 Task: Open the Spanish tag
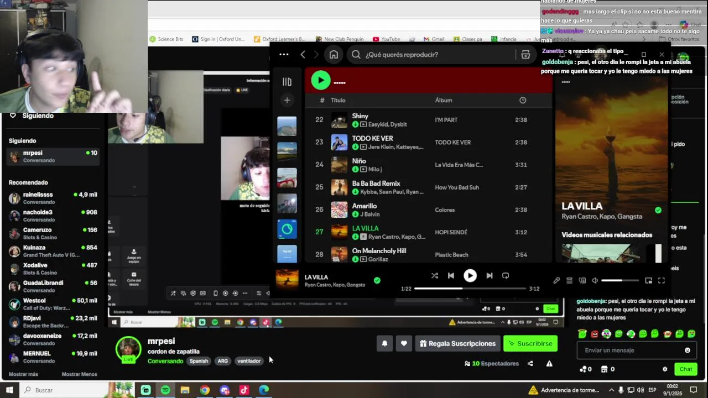tap(199, 361)
